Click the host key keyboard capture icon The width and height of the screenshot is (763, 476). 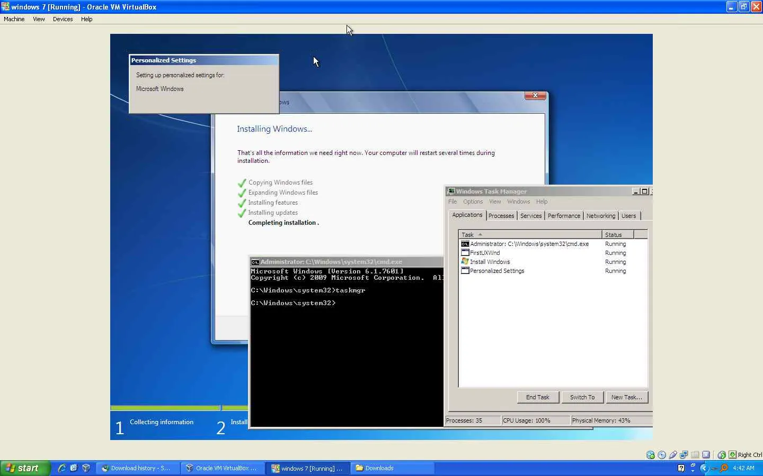[733, 455]
